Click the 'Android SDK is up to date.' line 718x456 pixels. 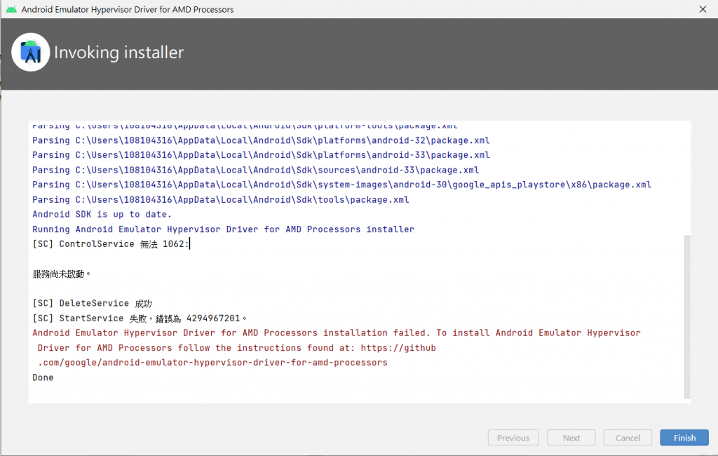pyautogui.click(x=102, y=214)
